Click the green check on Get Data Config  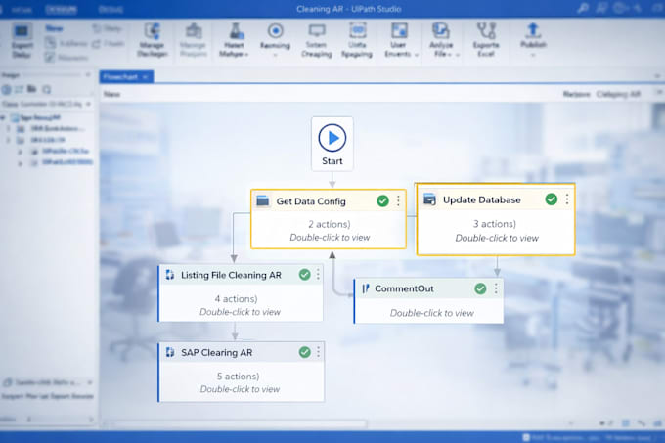(x=382, y=200)
